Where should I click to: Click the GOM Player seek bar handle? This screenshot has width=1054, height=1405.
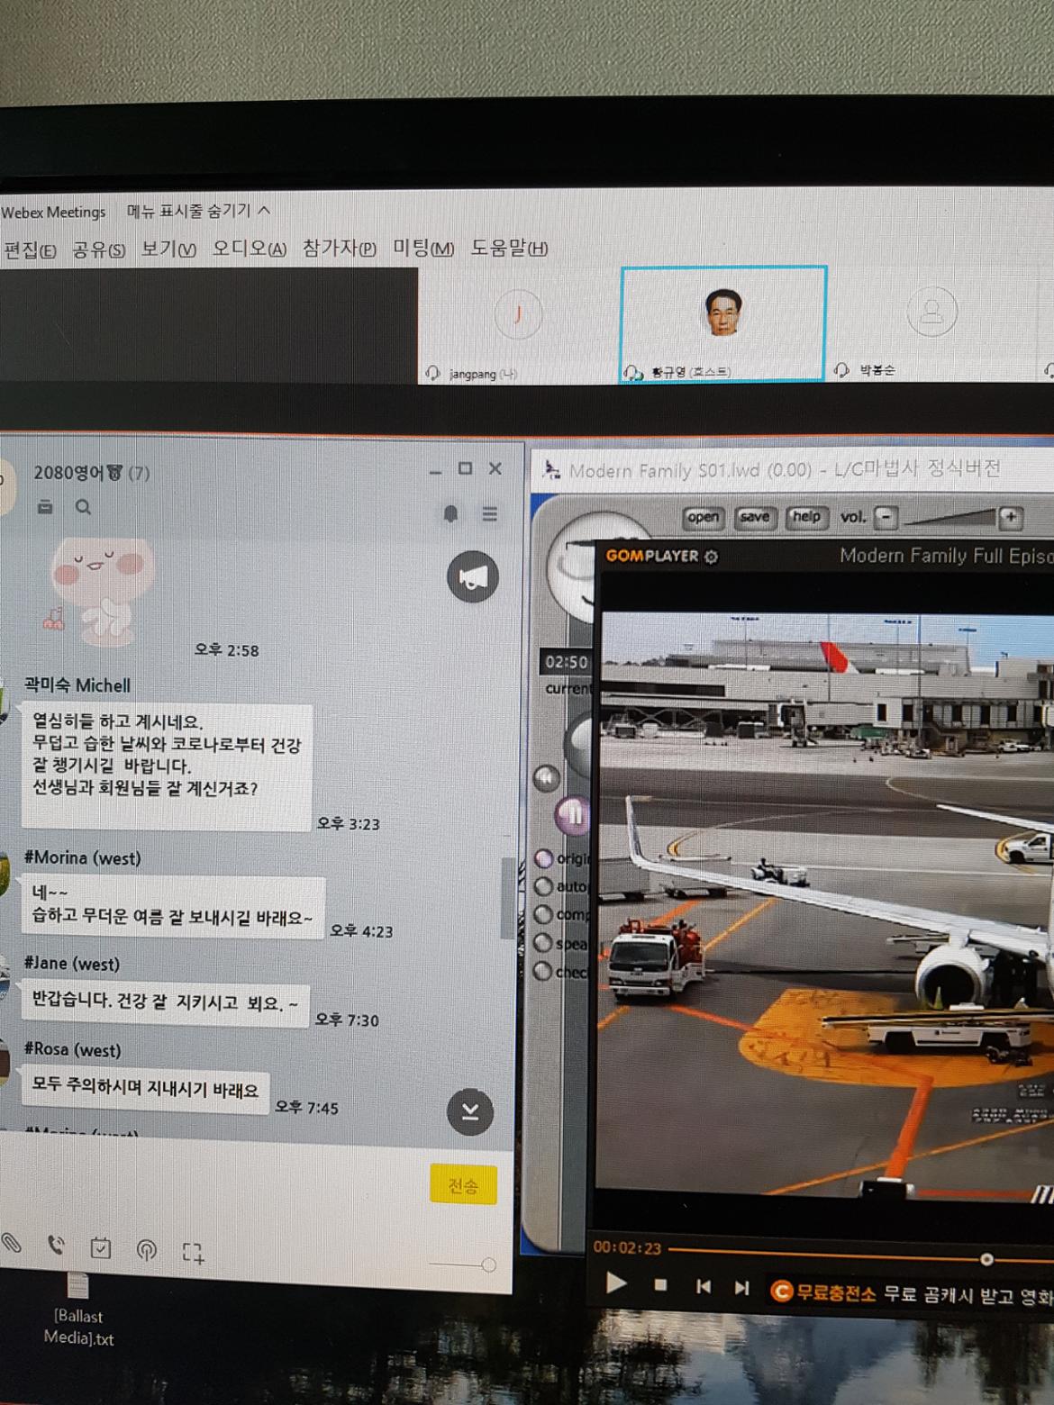point(986,1258)
